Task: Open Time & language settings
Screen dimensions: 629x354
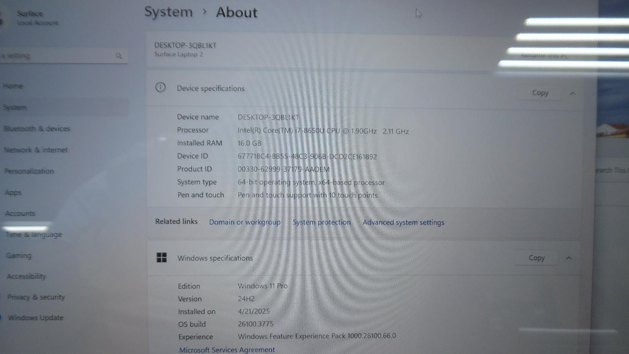Action: (x=34, y=235)
